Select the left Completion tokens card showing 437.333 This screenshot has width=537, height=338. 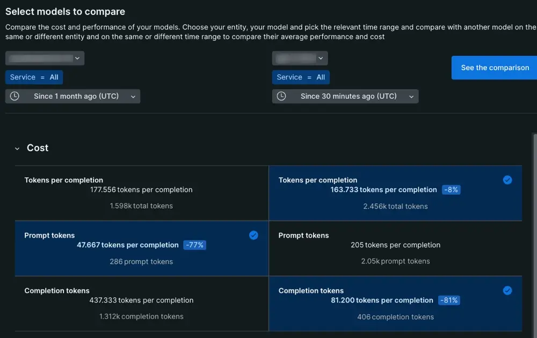click(x=142, y=304)
